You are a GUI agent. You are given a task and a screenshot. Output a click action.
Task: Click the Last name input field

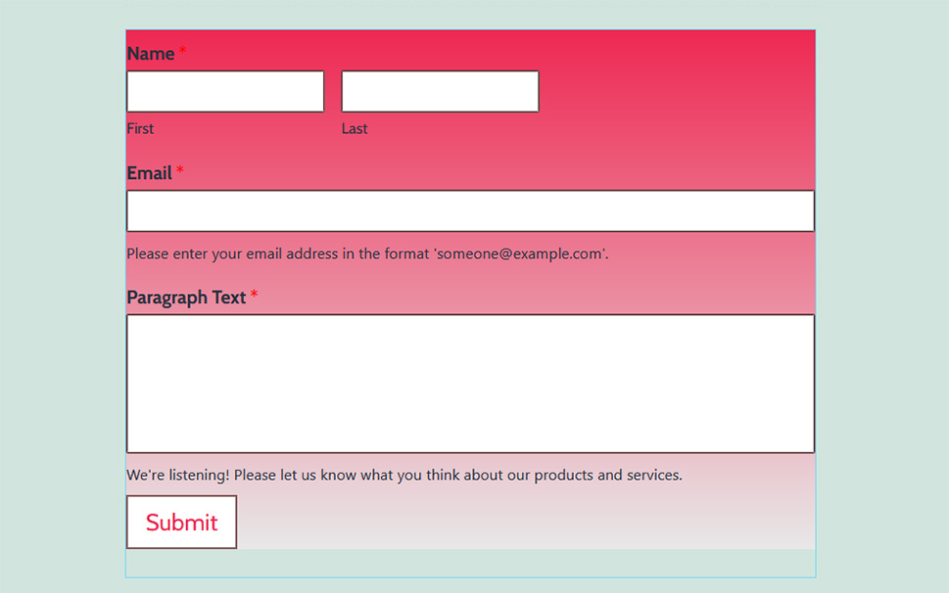[x=439, y=91]
